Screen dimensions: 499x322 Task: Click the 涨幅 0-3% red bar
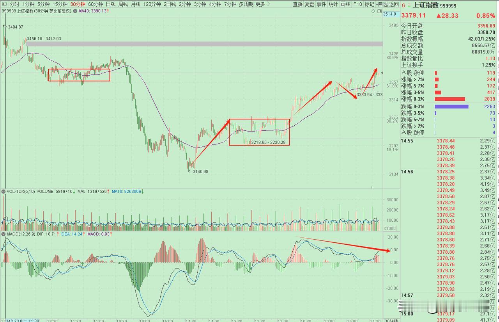450,99
